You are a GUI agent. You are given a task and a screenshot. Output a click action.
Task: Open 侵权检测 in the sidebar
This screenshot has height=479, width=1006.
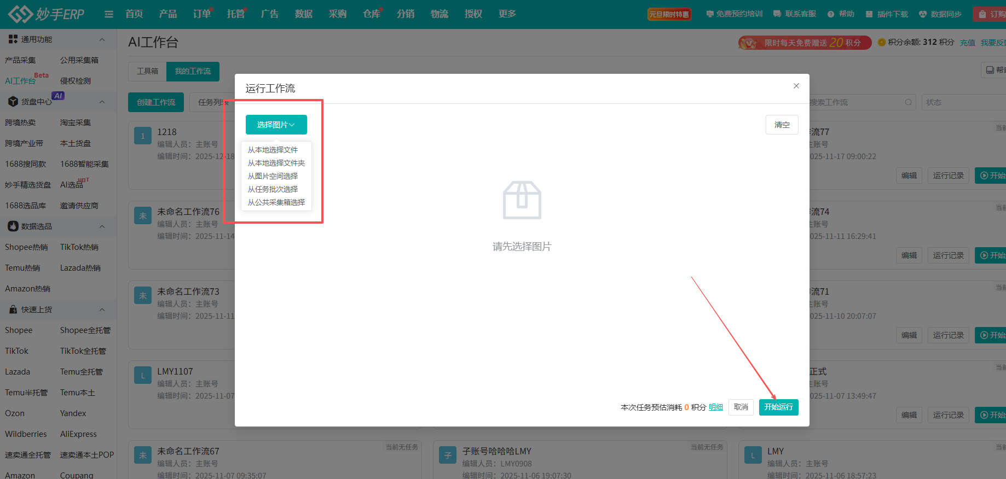point(76,81)
